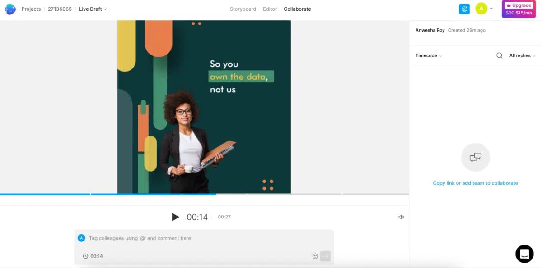The image size is (542, 268).
Task: Expand the Live Draft dropdown
Action: click(93, 9)
